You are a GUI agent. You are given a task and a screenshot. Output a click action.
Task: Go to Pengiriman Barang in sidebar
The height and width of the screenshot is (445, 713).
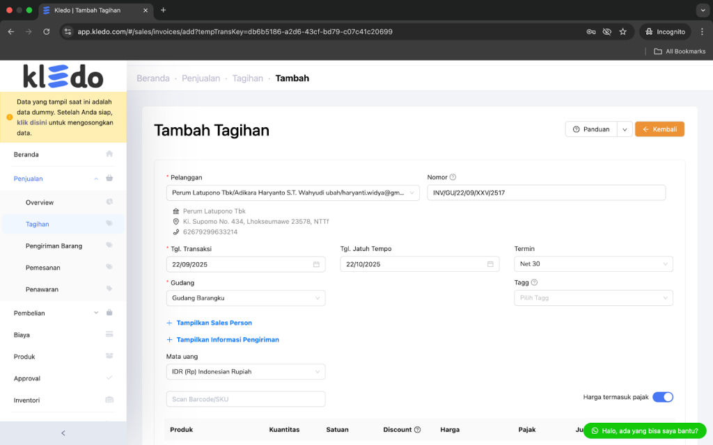54,246
